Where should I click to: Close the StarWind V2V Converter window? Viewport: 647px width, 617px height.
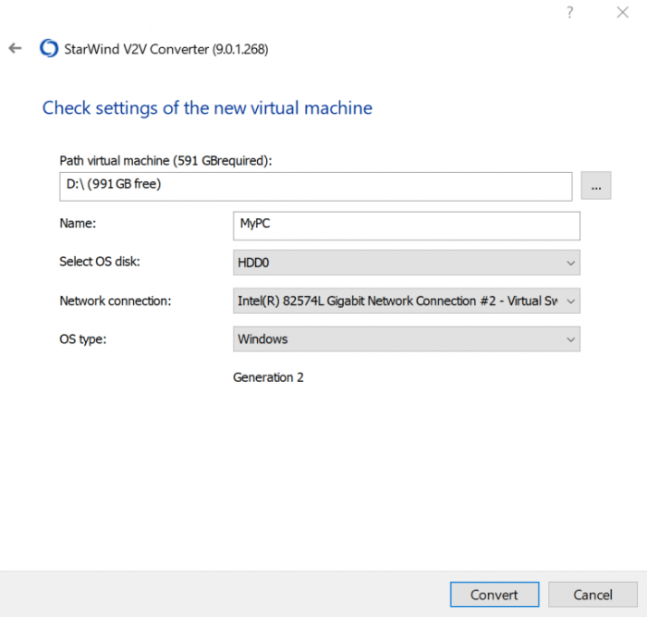click(623, 12)
